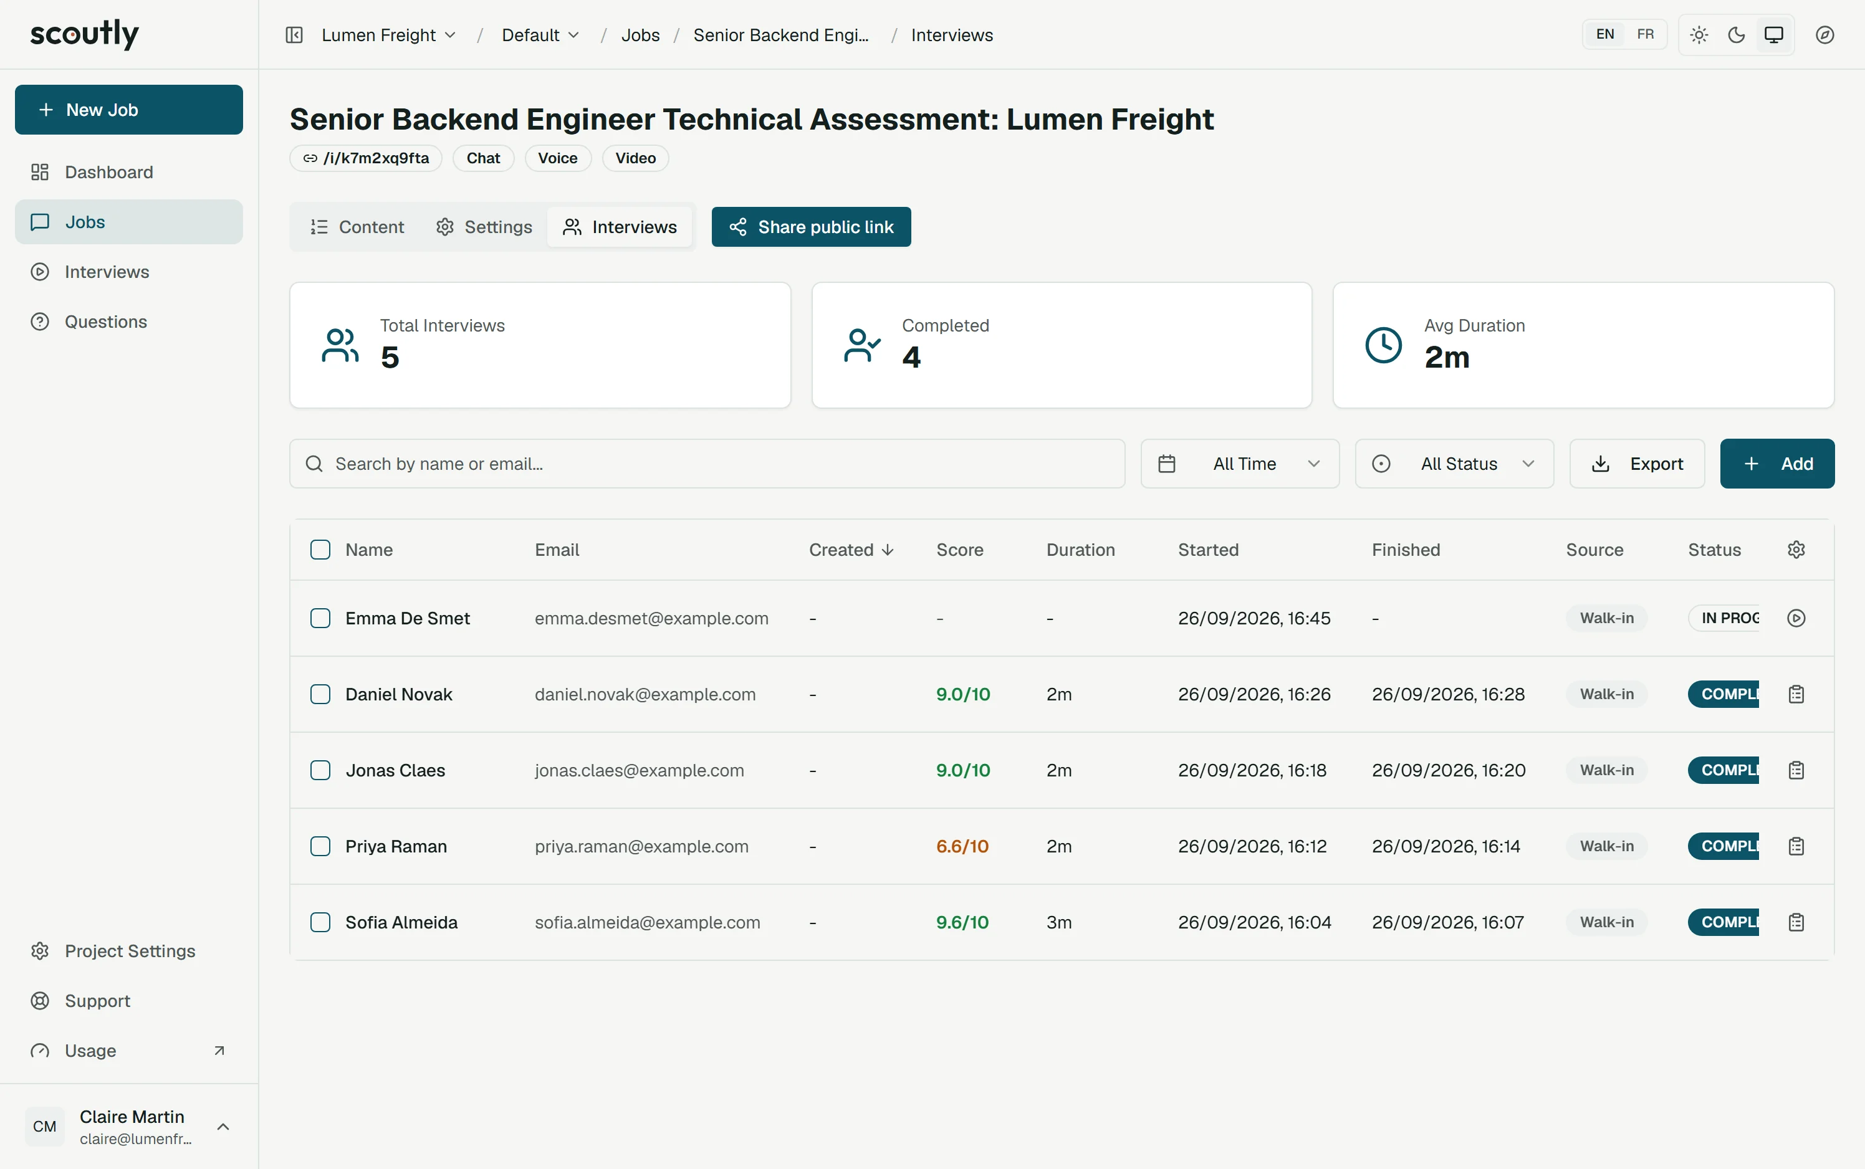Add a new interview
1865x1169 pixels.
[1777, 464]
